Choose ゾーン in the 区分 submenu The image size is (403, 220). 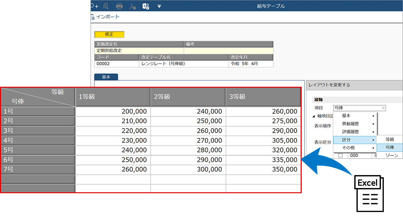(390, 155)
